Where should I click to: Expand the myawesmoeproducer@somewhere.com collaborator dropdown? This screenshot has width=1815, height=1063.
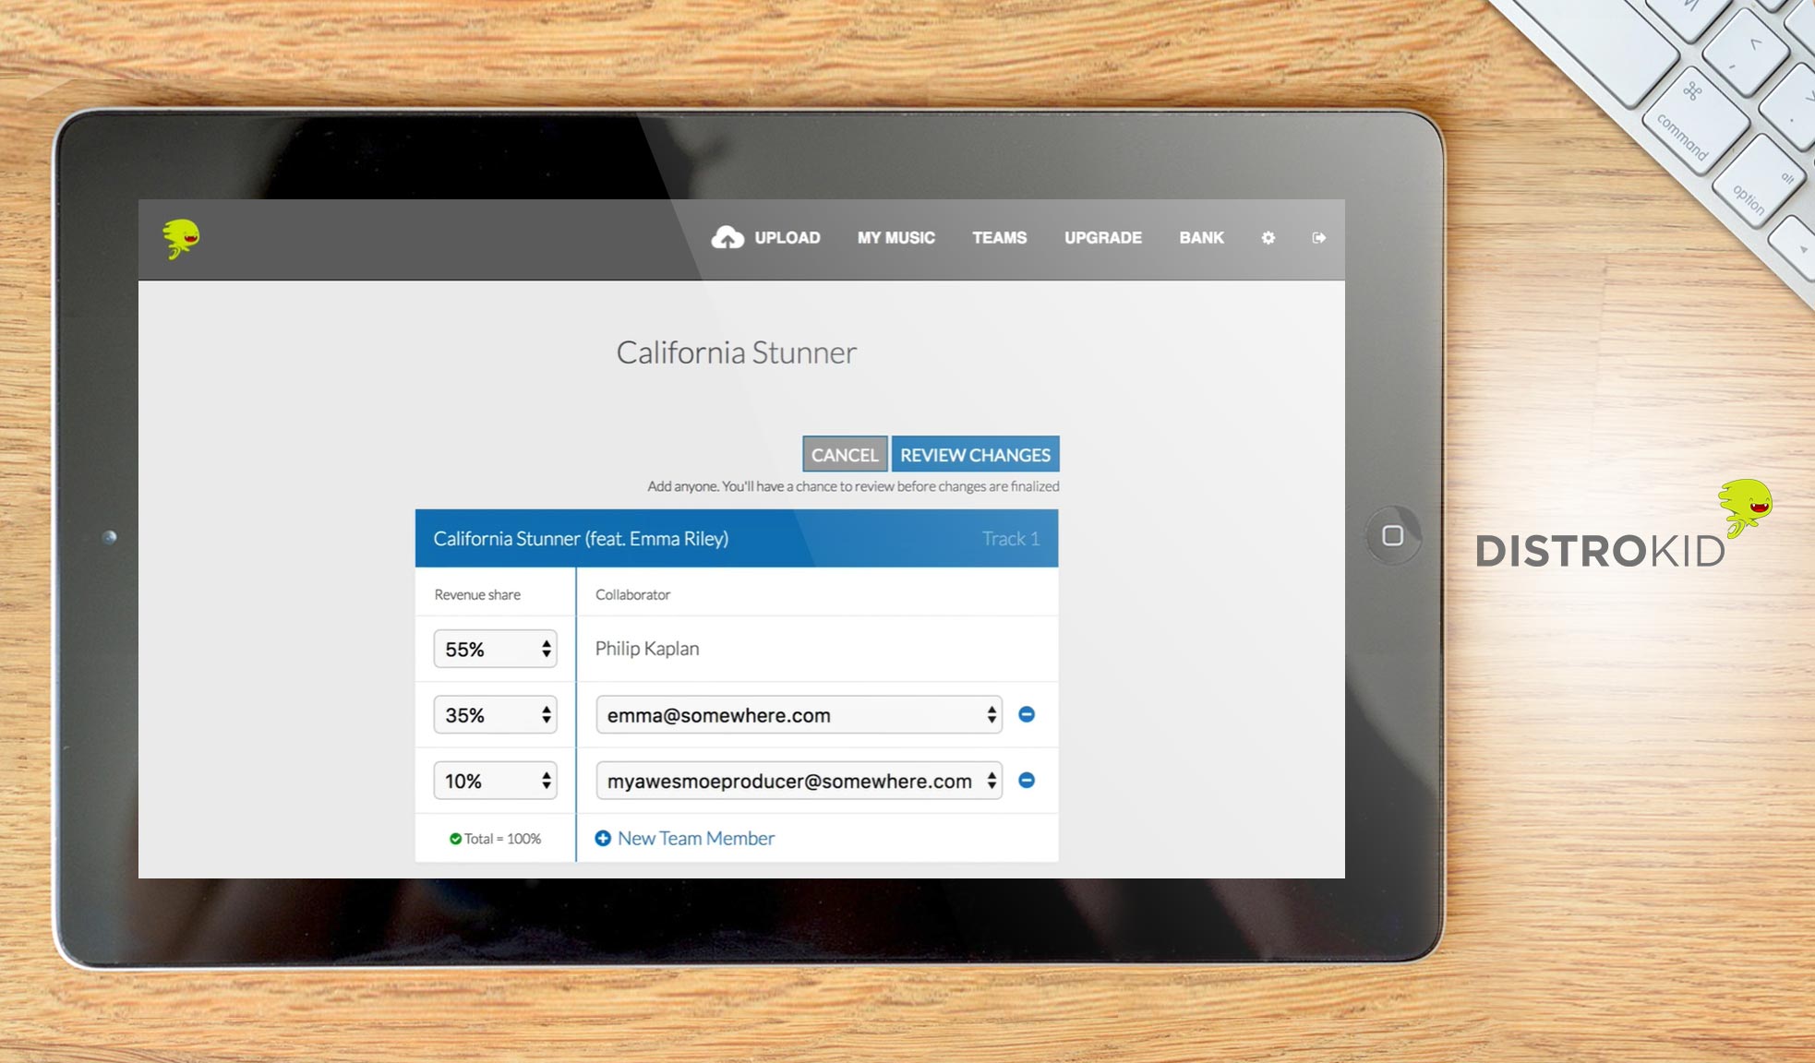(799, 781)
